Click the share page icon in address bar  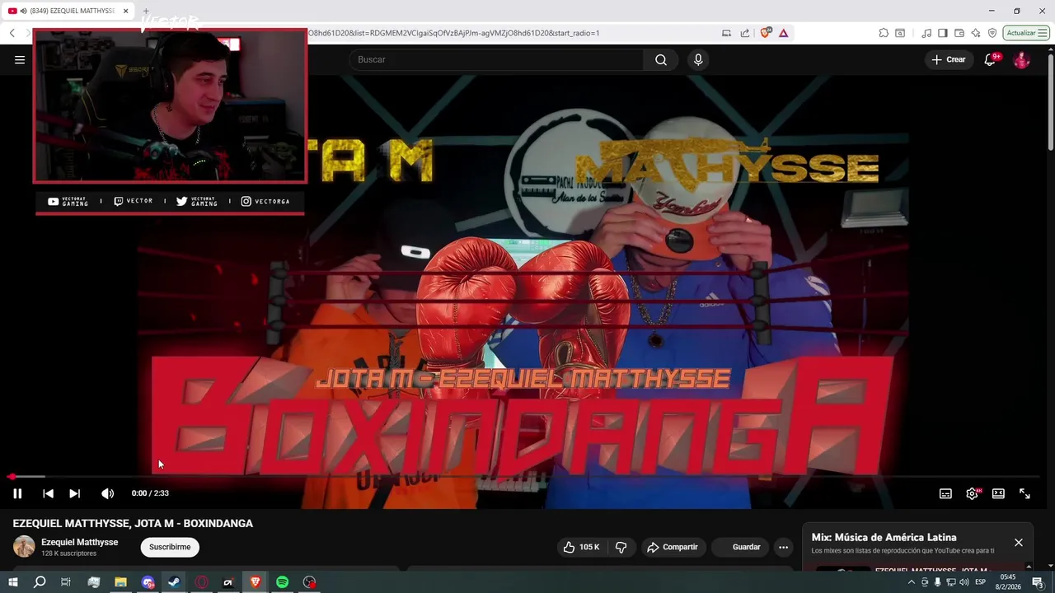(745, 33)
